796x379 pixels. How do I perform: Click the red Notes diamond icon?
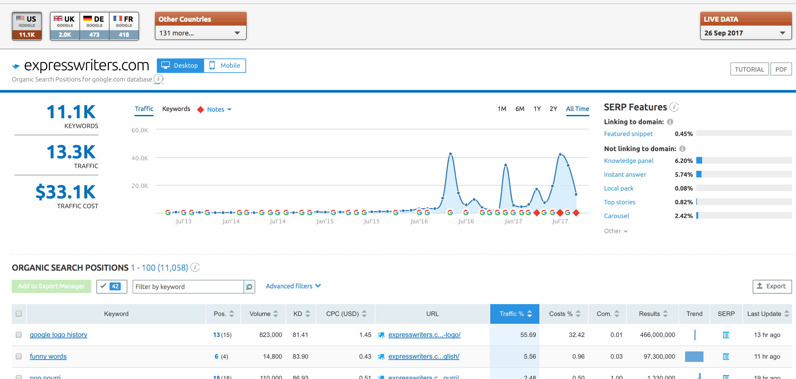(x=200, y=109)
